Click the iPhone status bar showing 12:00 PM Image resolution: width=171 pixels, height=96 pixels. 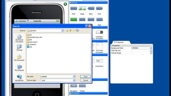point(37,21)
